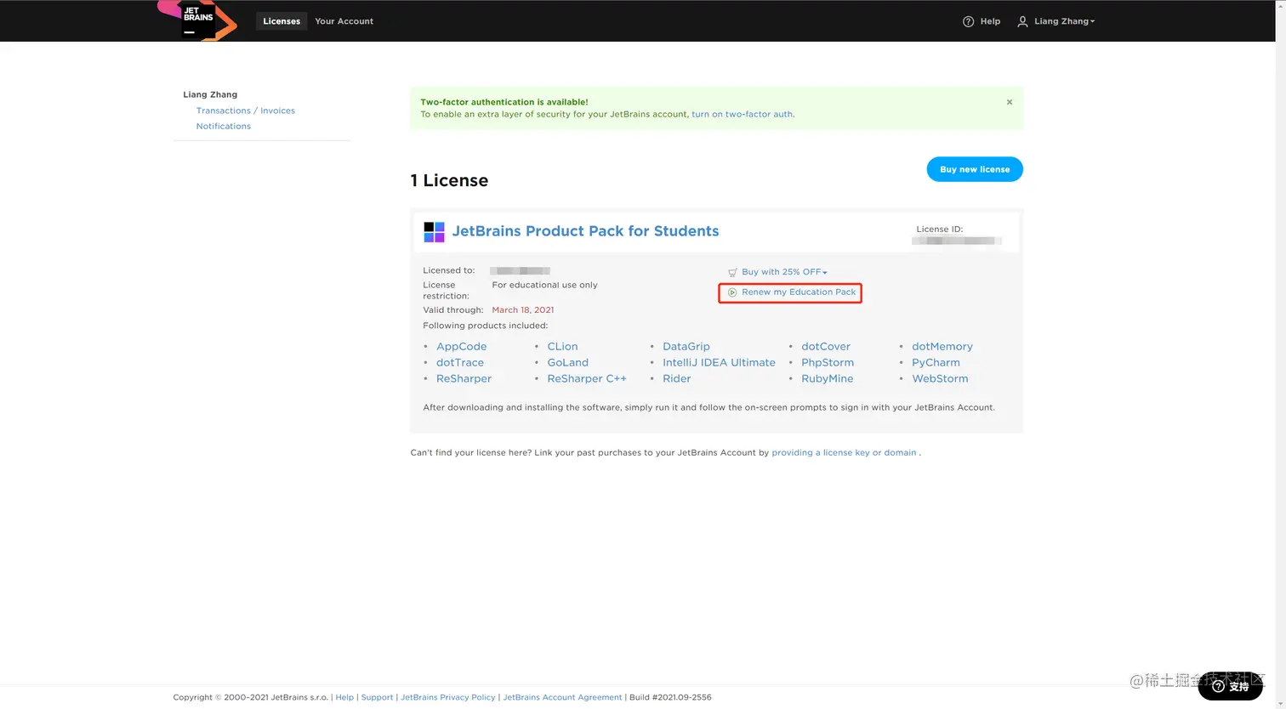Open the dotTrace product link

tap(460, 362)
